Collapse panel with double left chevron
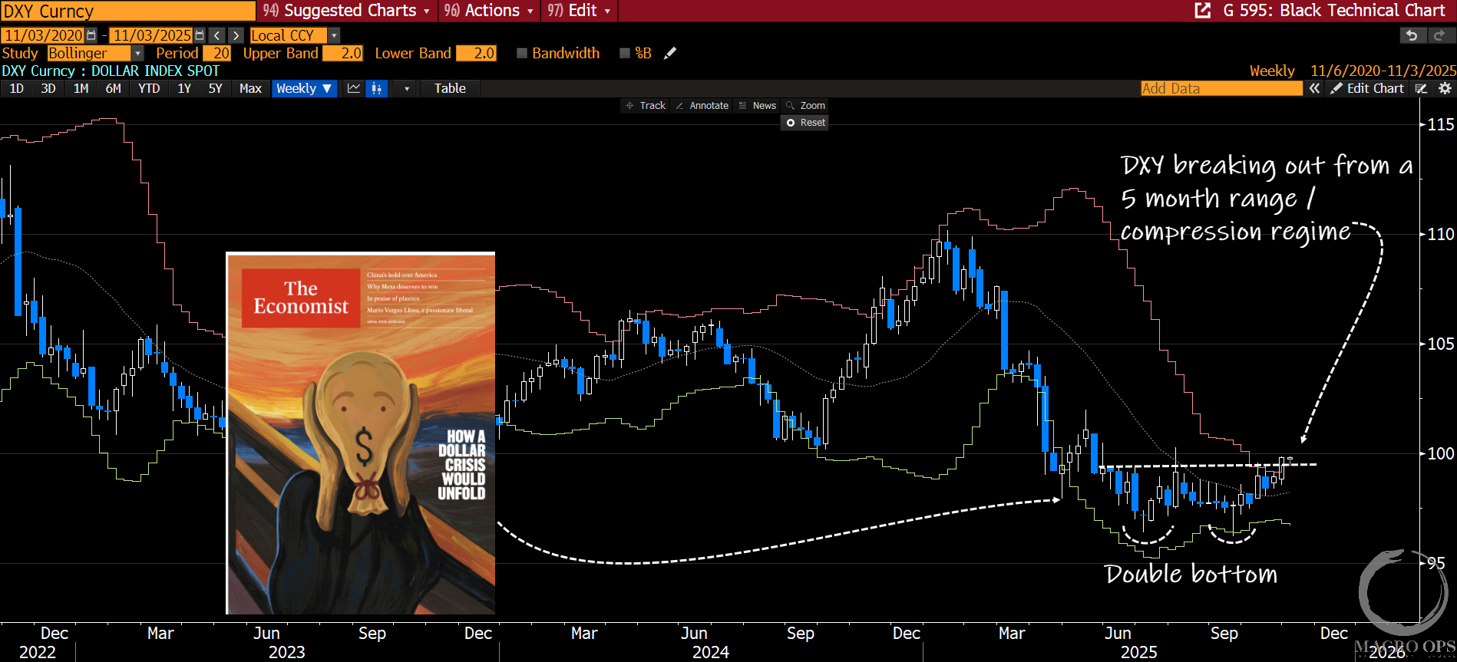Image resolution: width=1457 pixels, height=662 pixels. 1315,88
